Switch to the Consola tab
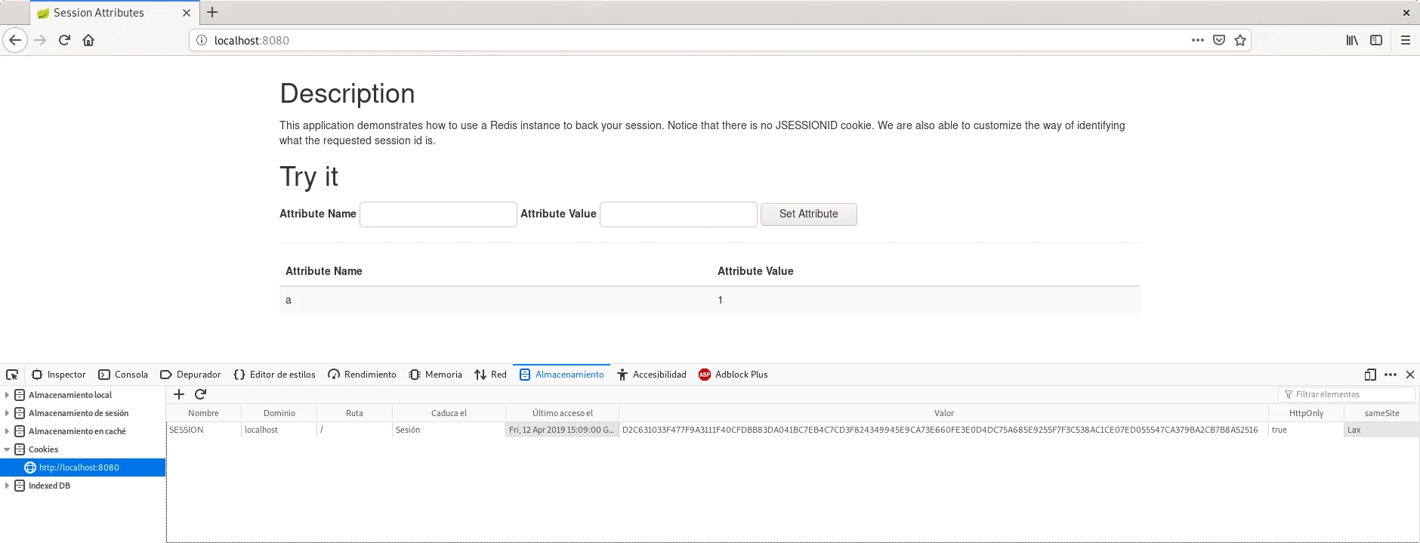Image resolution: width=1420 pixels, height=543 pixels. coord(123,375)
